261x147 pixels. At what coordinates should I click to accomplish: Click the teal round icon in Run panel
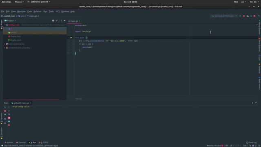[9, 122]
